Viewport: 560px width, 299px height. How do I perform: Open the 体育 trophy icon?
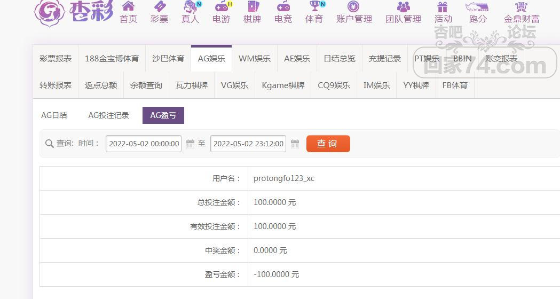[x=314, y=7]
